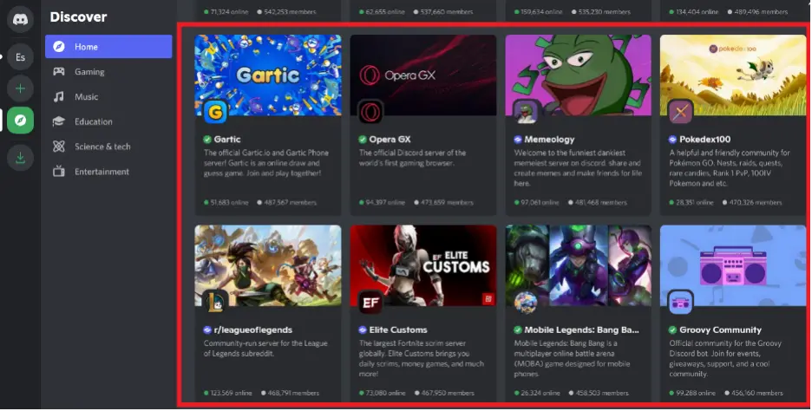Switch to the Entertainment category

[x=108, y=172]
